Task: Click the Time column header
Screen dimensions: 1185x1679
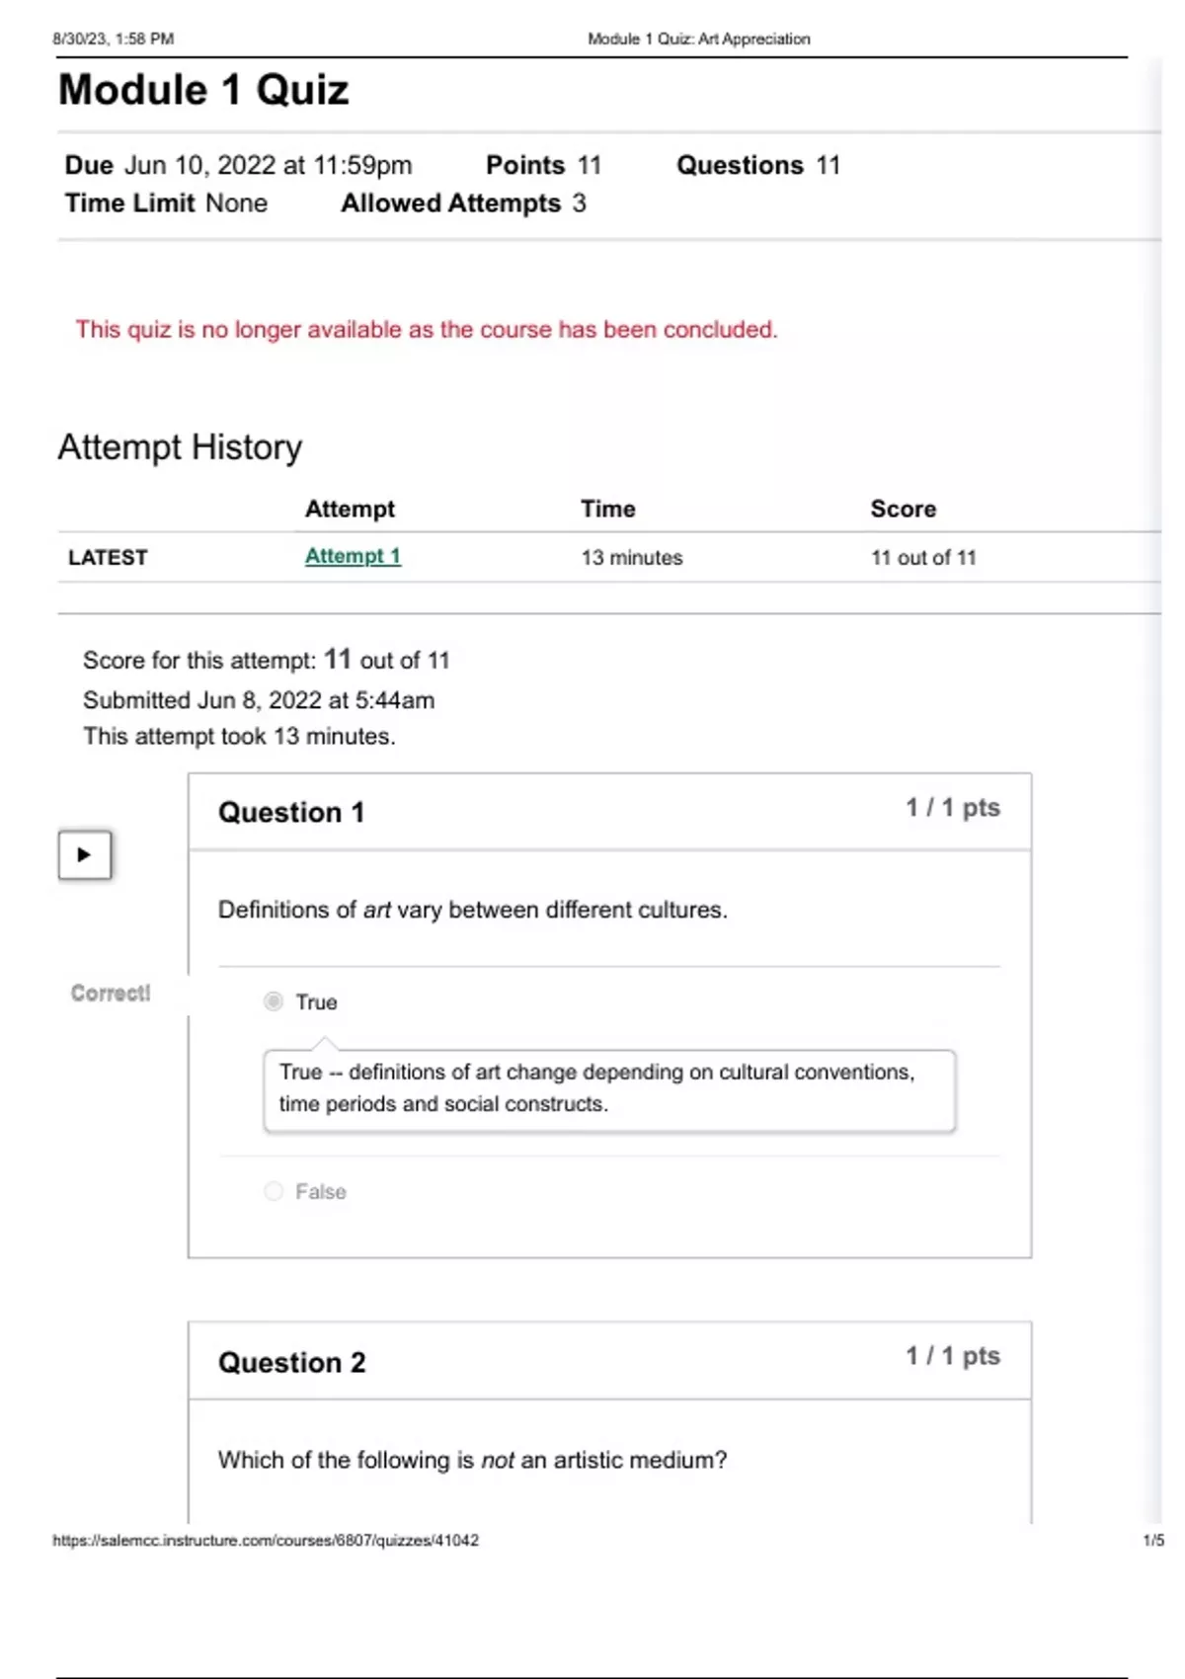Action: point(607,509)
